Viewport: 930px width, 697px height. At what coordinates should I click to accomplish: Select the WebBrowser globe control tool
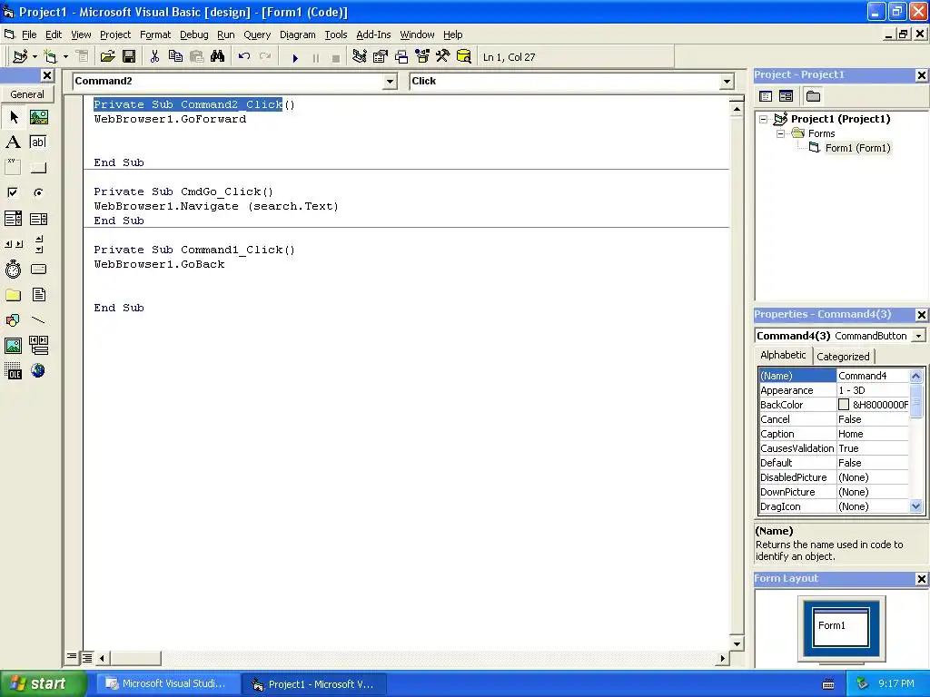point(38,371)
